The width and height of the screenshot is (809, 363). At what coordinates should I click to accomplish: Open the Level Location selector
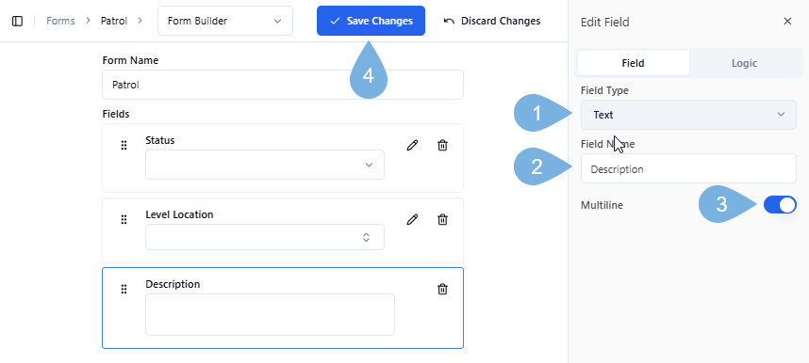265,237
